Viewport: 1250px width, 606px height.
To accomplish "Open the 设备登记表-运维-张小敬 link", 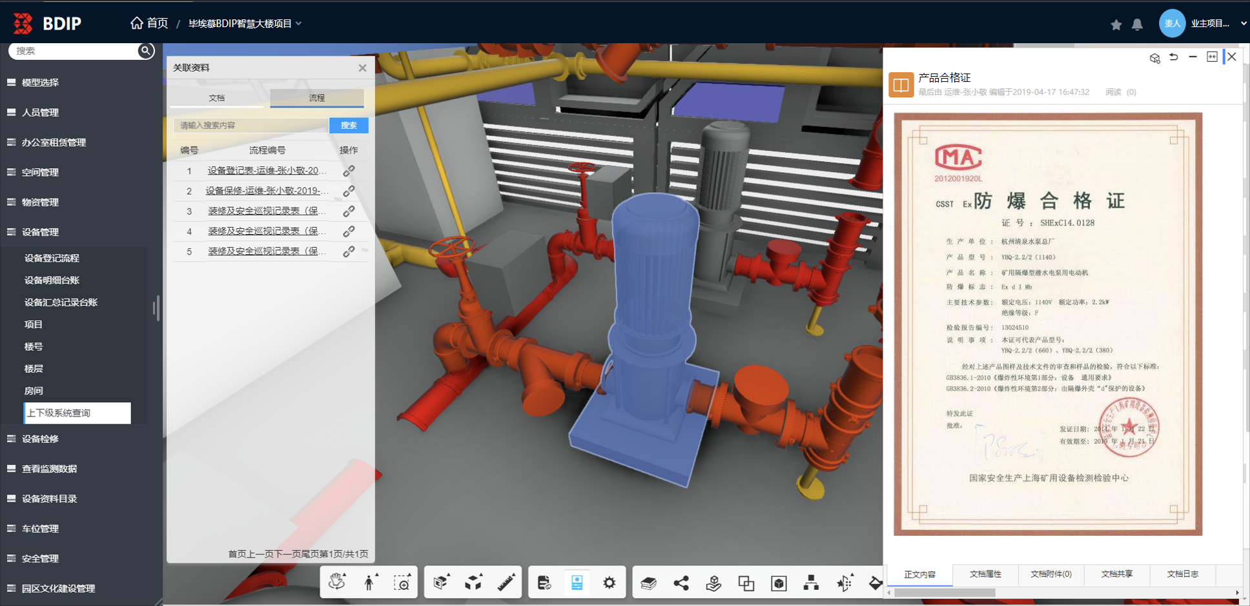I will tap(267, 171).
